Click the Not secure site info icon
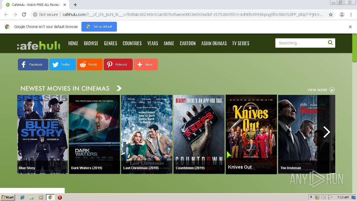357x201 pixels. [x=35, y=15]
